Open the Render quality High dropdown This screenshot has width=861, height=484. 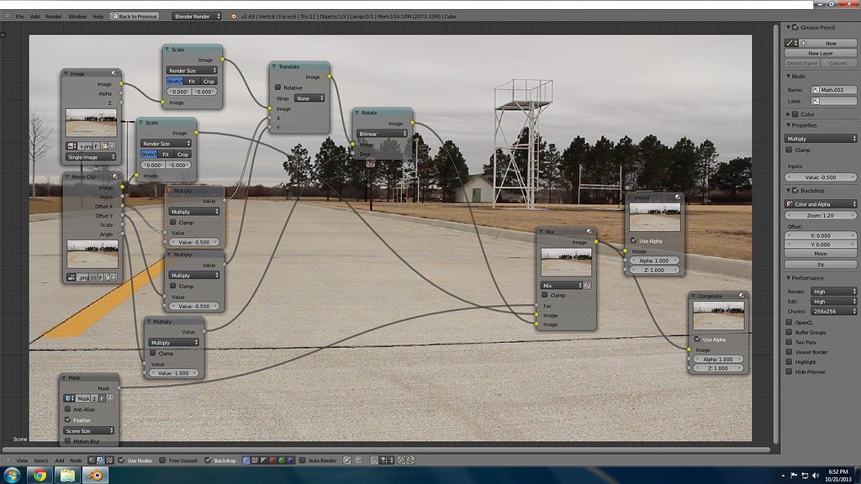pos(833,292)
